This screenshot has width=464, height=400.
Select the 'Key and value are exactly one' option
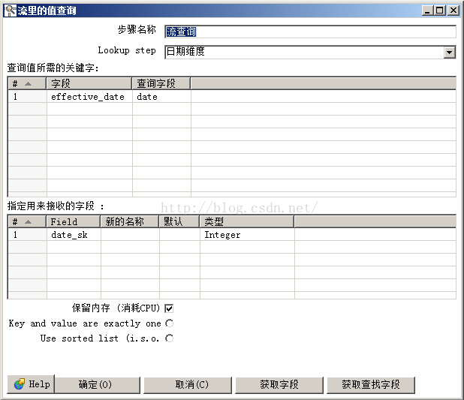tap(169, 323)
